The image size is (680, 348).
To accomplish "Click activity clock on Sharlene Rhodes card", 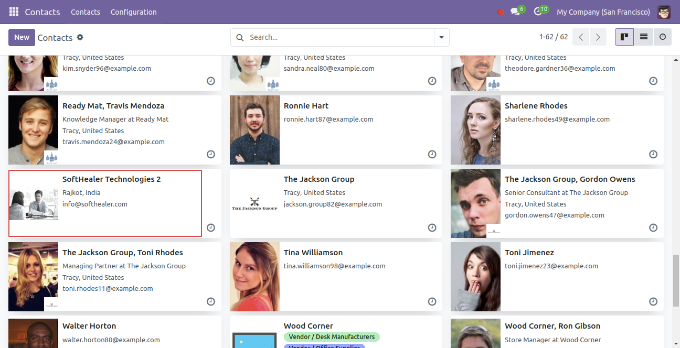I will [x=653, y=154].
